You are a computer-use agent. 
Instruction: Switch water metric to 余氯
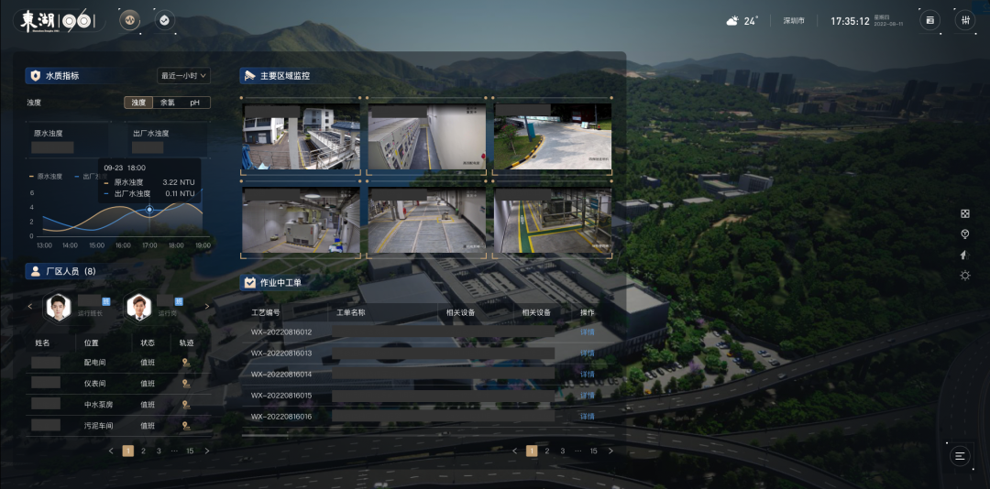click(167, 103)
